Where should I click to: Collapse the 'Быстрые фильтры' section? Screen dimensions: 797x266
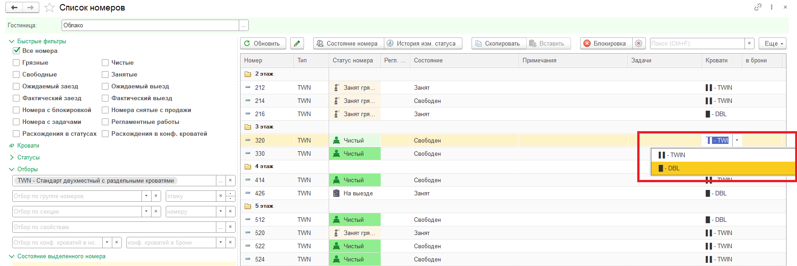12,41
